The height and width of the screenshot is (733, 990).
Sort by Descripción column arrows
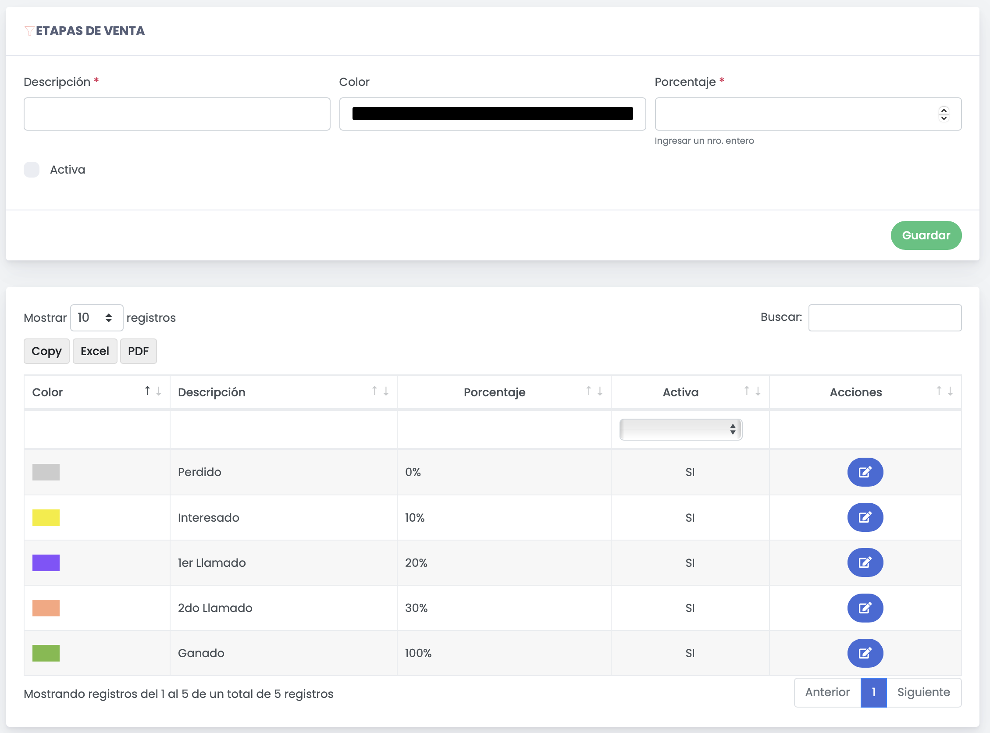tap(380, 391)
